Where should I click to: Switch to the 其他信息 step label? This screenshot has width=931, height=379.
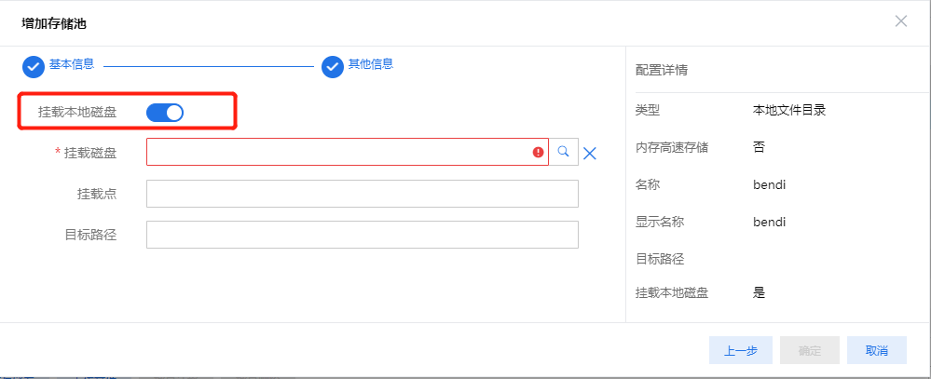370,65
